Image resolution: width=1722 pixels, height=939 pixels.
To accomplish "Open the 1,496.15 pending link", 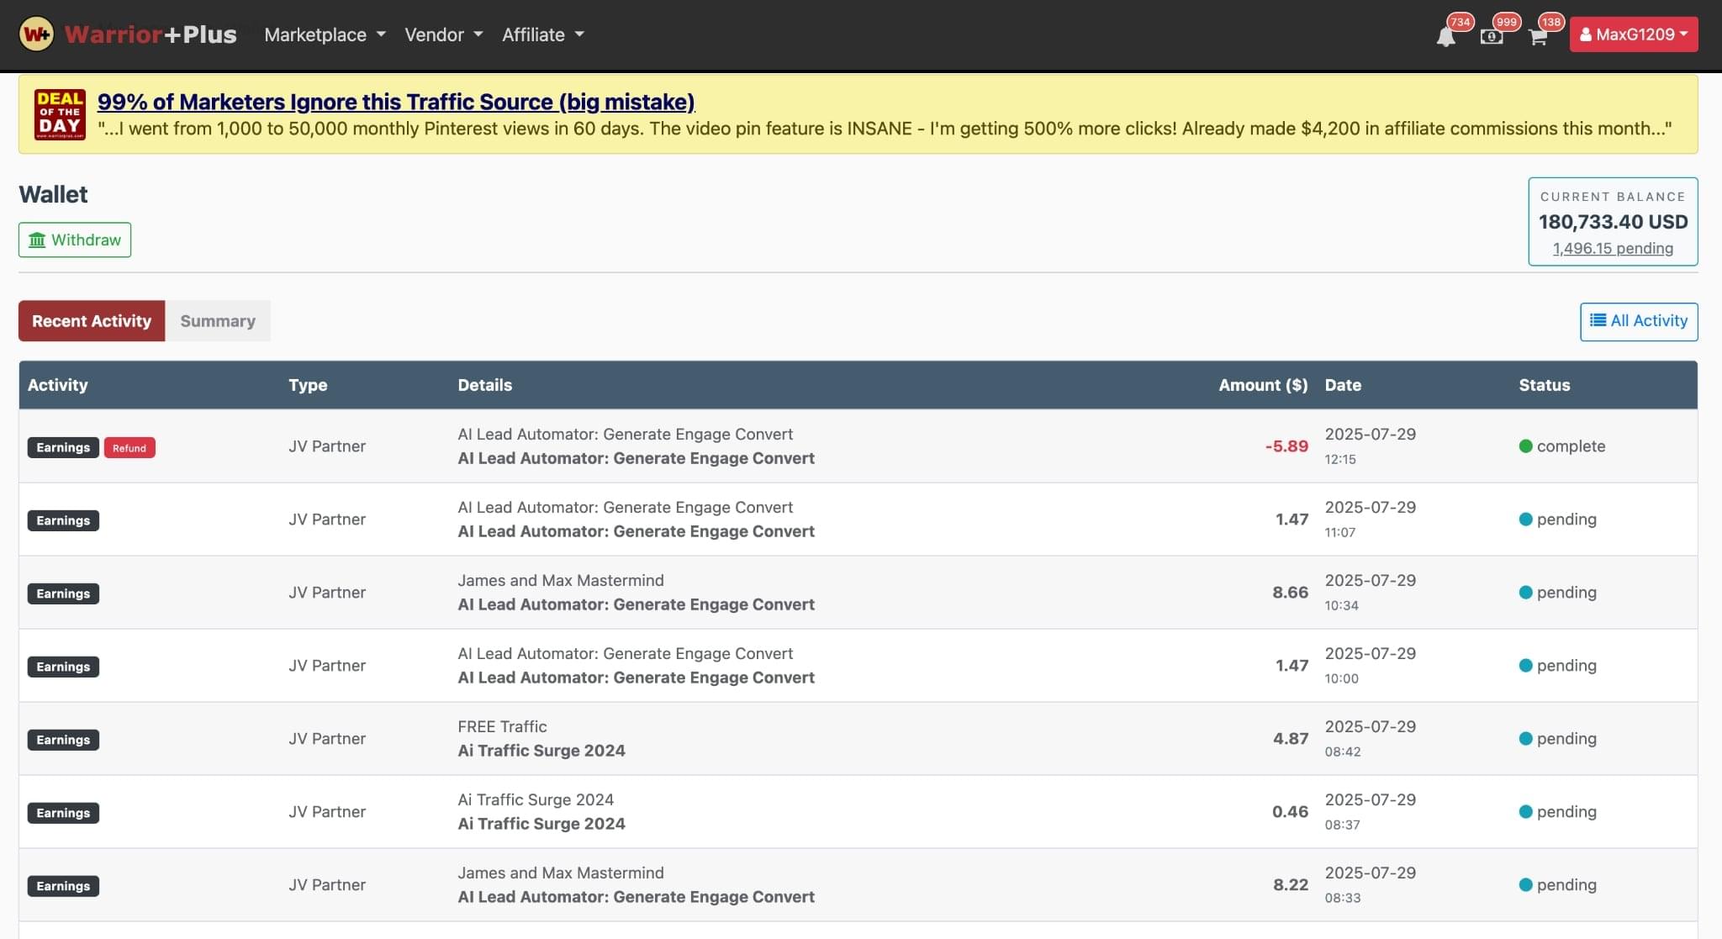I will 1613,248.
